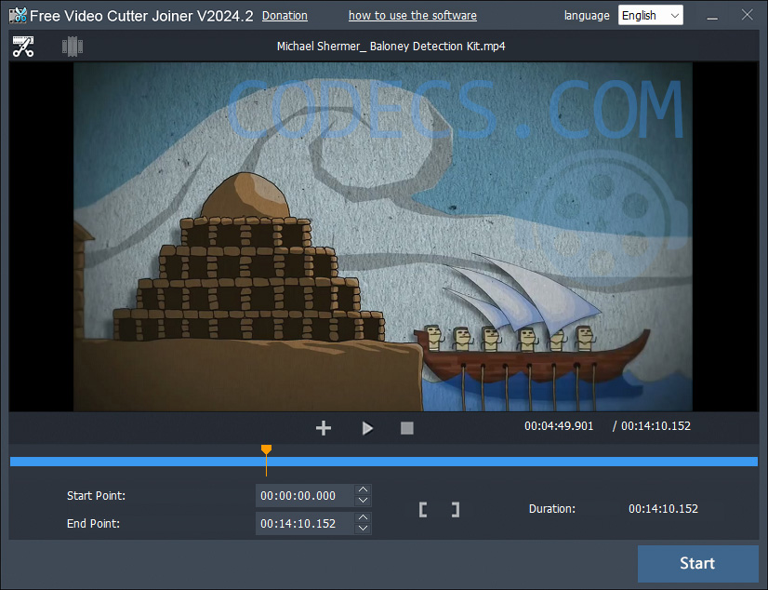Click the orange playhead marker on timeline
Viewport: 768px width, 590px height.
point(267,449)
